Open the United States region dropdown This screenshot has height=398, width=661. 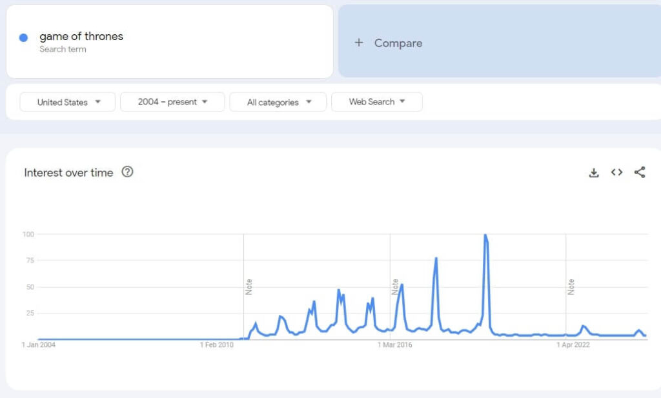[67, 102]
